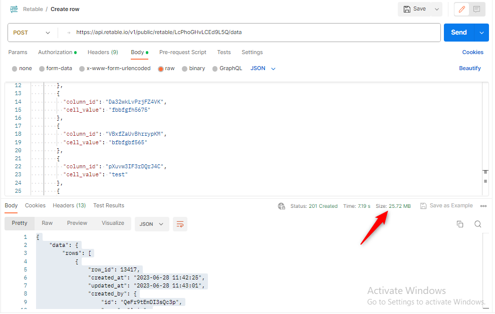Open the response JSON format dropdown
This screenshot has height=314, width=495.
152,224
